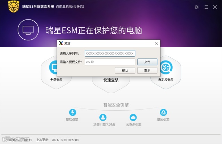Focus the license file xxx.lic field

pyautogui.click(x=110, y=62)
